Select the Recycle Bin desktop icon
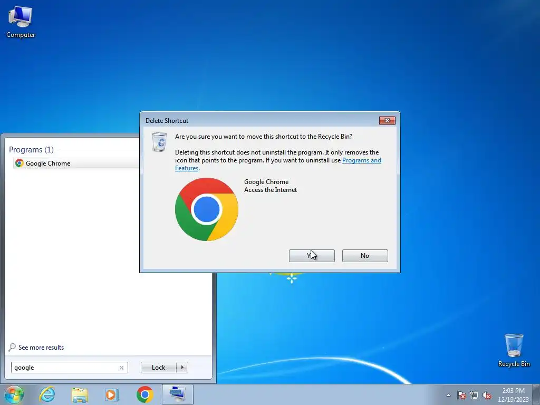The height and width of the screenshot is (405, 540). [x=514, y=351]
